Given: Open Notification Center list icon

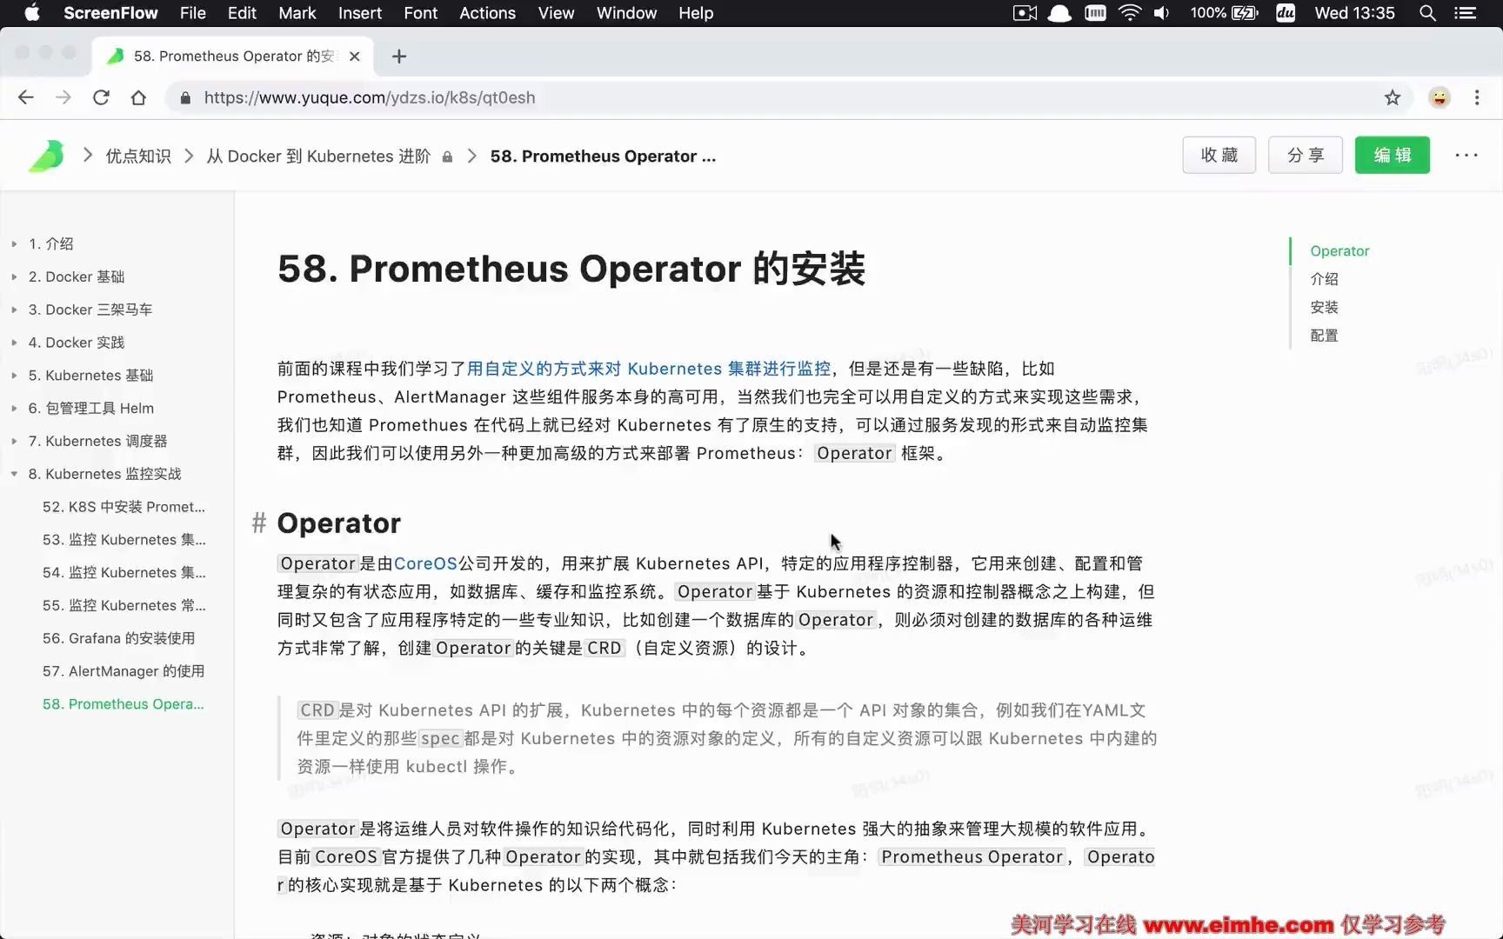Looking at the screenshot, I should tap(1466, 13).
